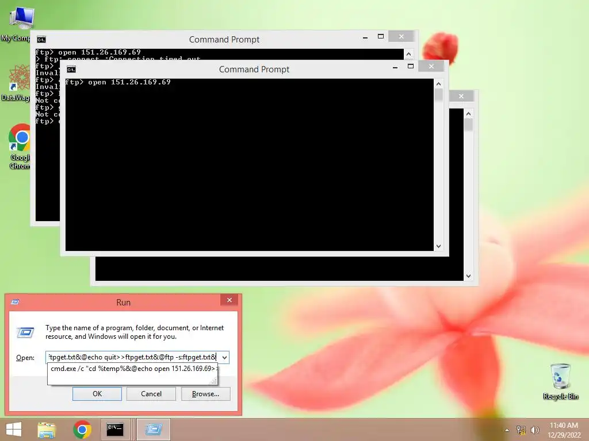Image resolution: width=589 pixels, height=441 pixels.
Task: Close the rearmost partially hidden console window
Action: coord(461,96)
